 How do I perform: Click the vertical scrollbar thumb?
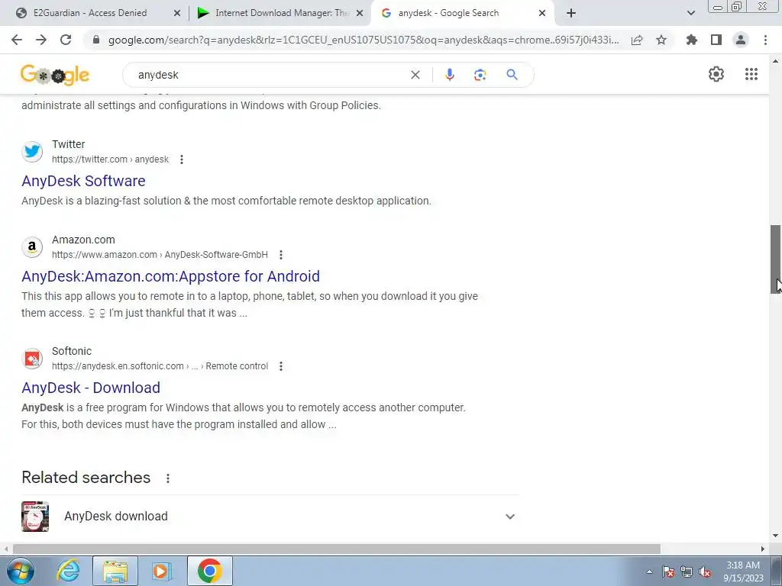tap(776, 259)
